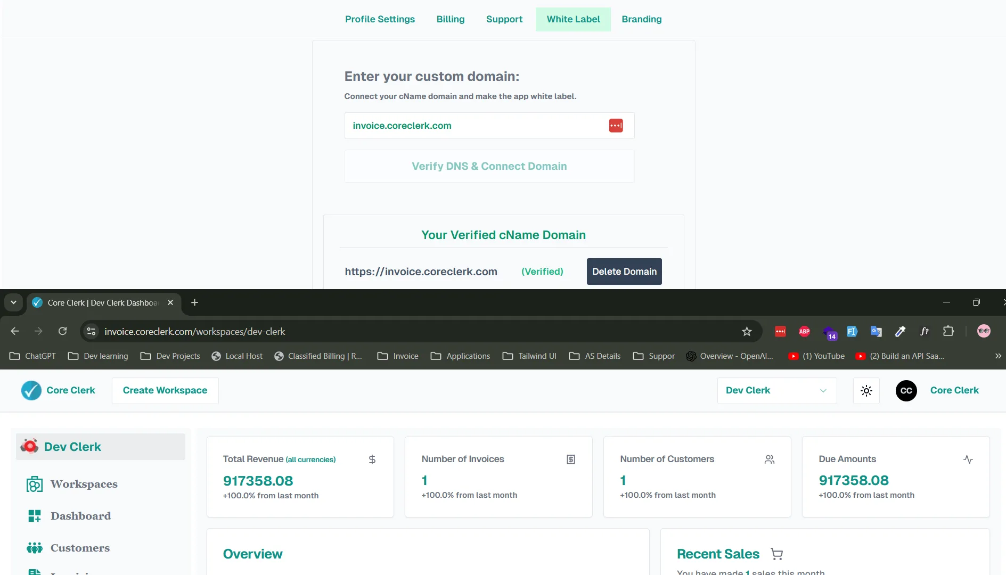Switch to the Support tab

coord(504,19)
